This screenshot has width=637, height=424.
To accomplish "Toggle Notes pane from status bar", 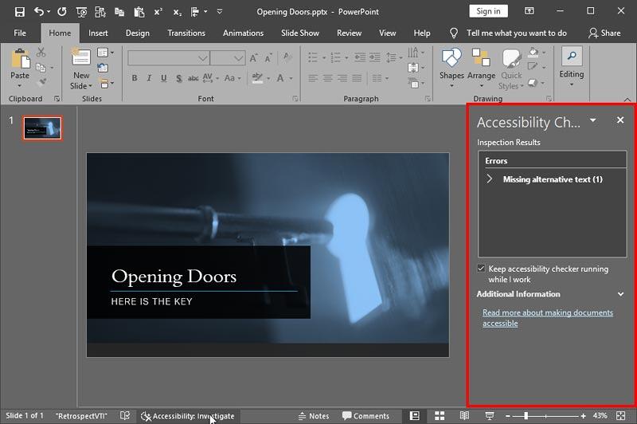I will pos(314,416).
